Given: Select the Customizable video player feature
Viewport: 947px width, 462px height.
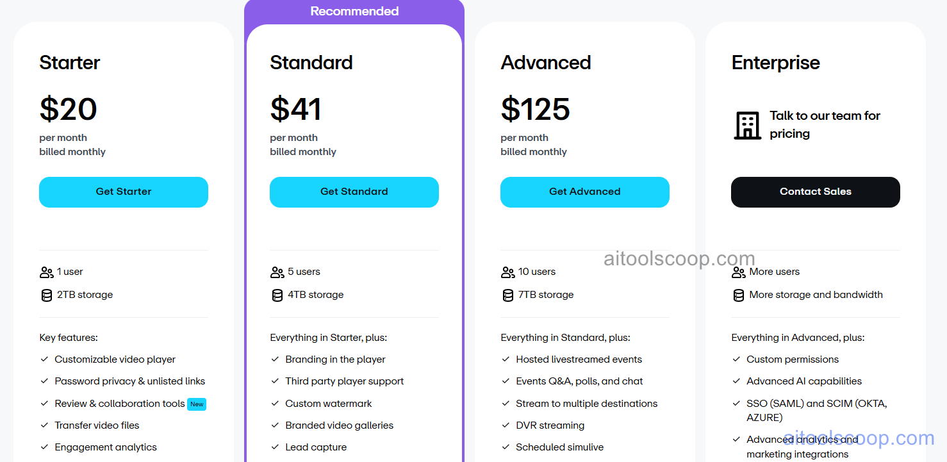Looking at the screenshot, I should coord(114,359).
